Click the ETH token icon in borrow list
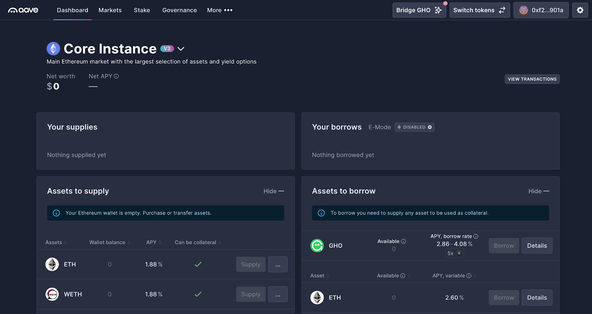 pyautogui.click(x=317, y=297)
